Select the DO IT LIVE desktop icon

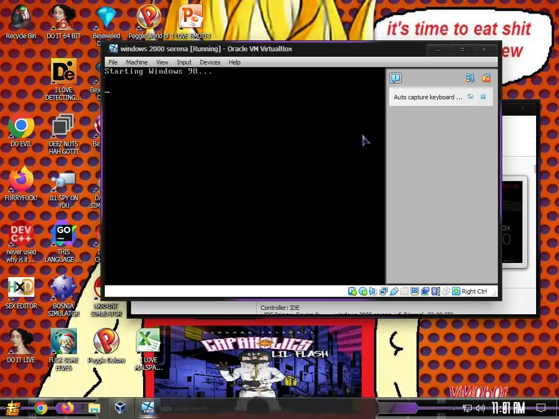21,345
